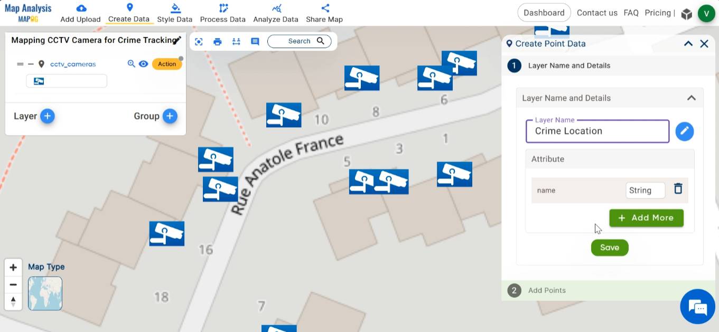Click the measure tool icon in toolbar
Screen dimensions: 719x332
(x=236, y=41)
